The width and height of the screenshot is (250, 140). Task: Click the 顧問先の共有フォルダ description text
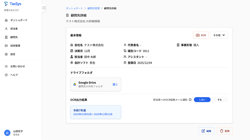(91, 86)
